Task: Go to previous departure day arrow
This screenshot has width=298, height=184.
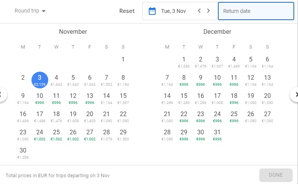Action: tap(199, 11)
